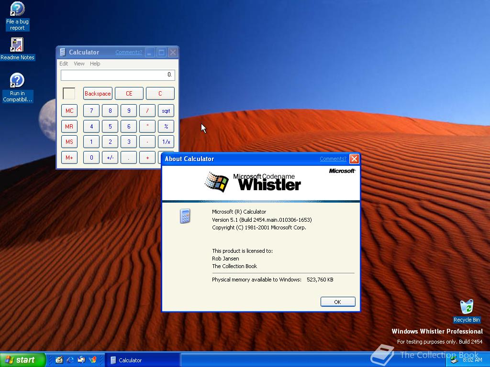
Task: Close the About Calculator dialog
Action: point(354,159)
